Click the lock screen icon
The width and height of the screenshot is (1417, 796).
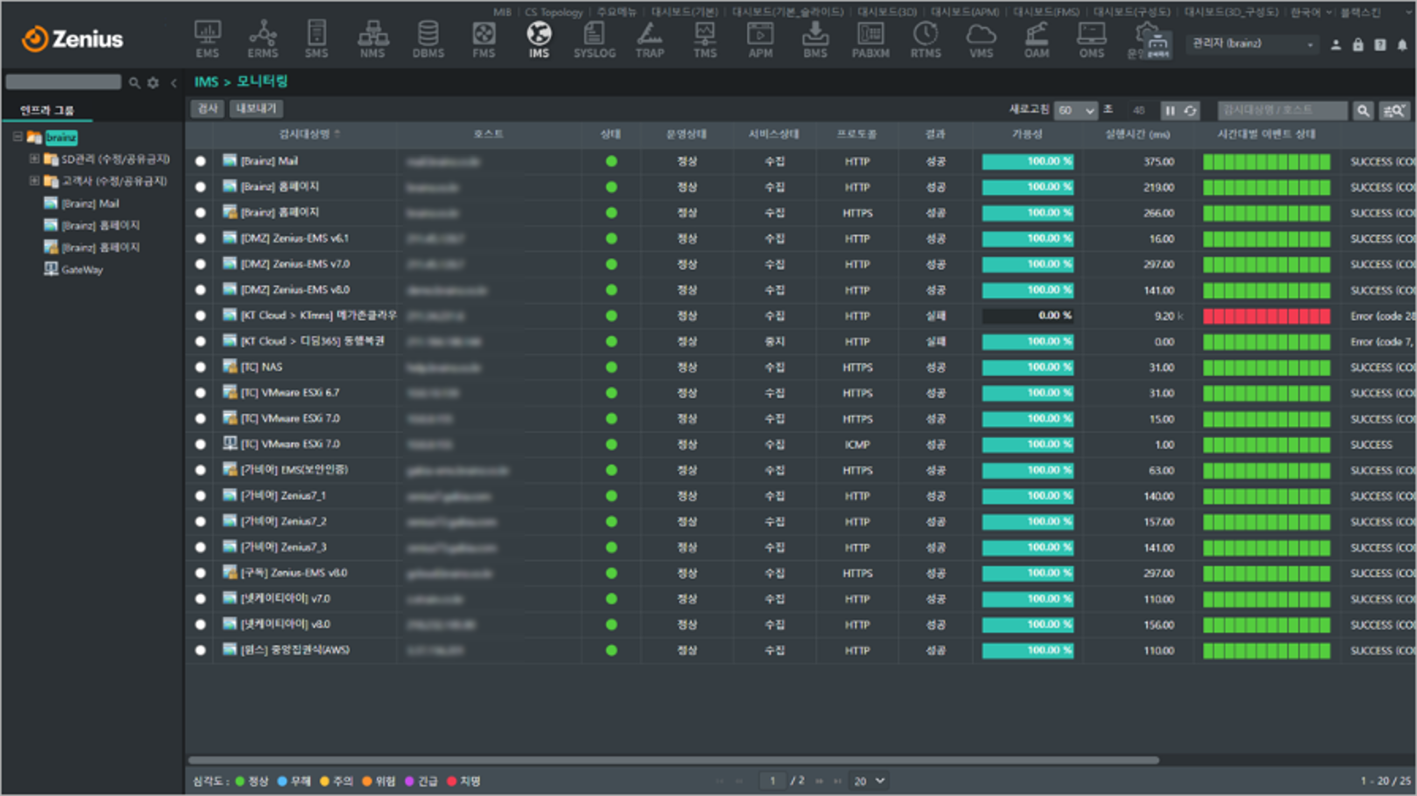(1358, 45)
